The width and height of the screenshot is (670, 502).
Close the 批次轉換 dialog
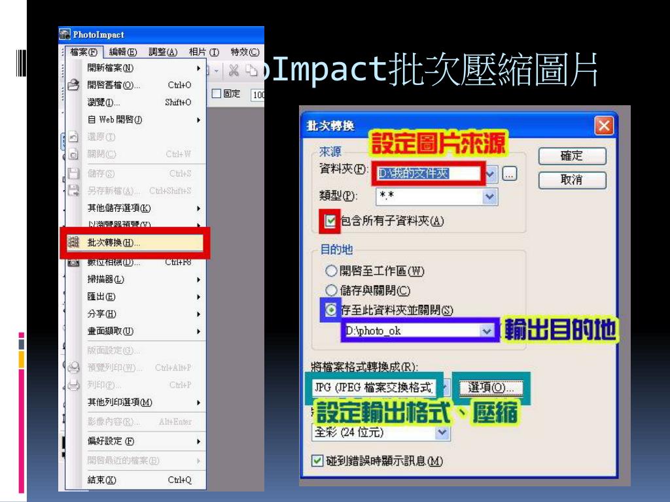point(604,126)
